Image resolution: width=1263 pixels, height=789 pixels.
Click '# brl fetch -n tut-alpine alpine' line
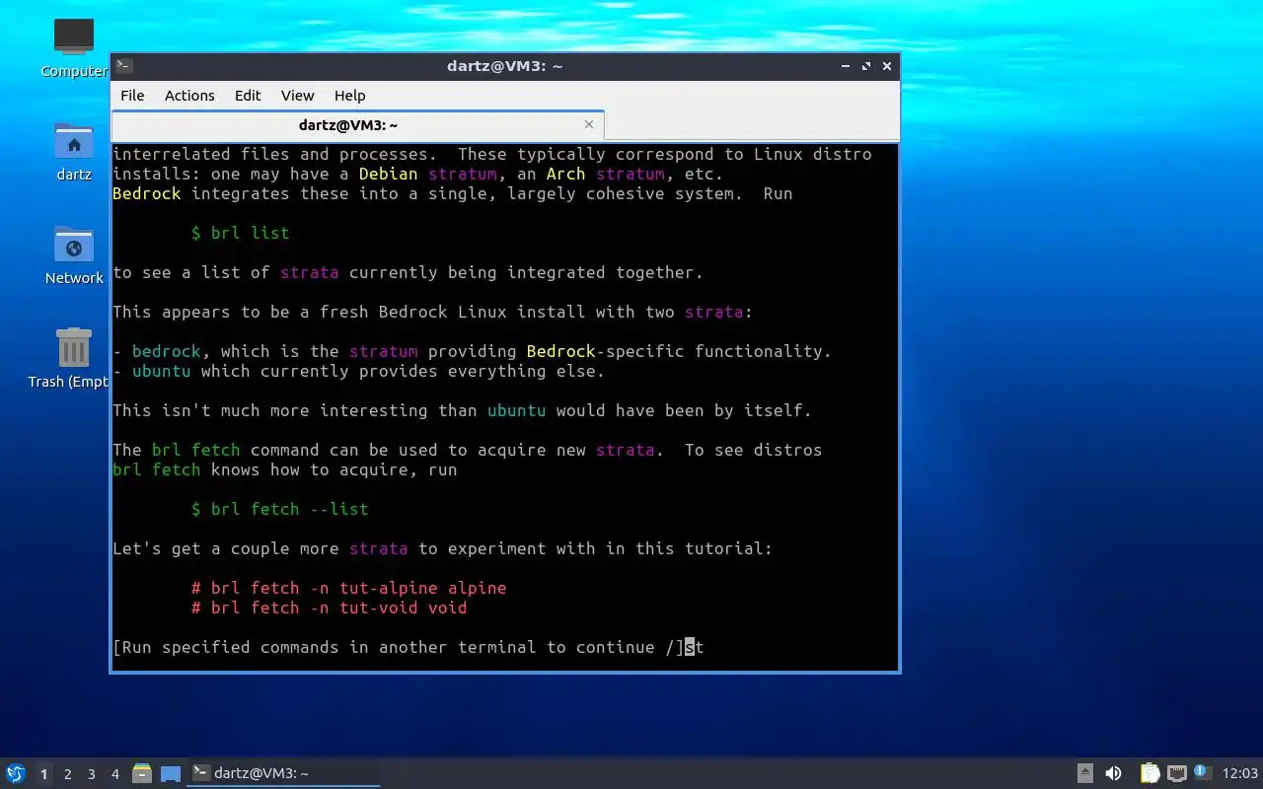349,588
